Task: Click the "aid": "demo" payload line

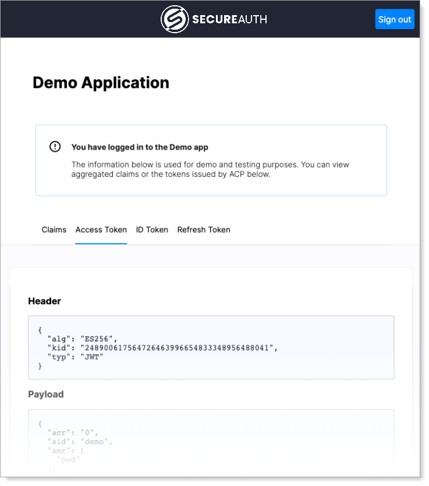Action: tap(80, 442)
